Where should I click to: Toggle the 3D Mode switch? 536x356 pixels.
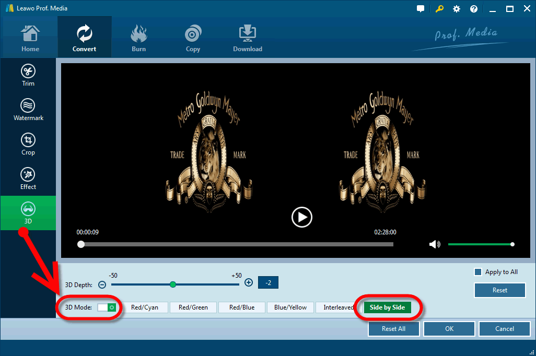coord(107,307)
